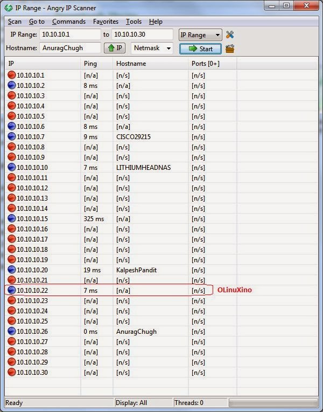Open the Commands menu
The height and width of the screenshot is (412, 323).
pos(69,22)
